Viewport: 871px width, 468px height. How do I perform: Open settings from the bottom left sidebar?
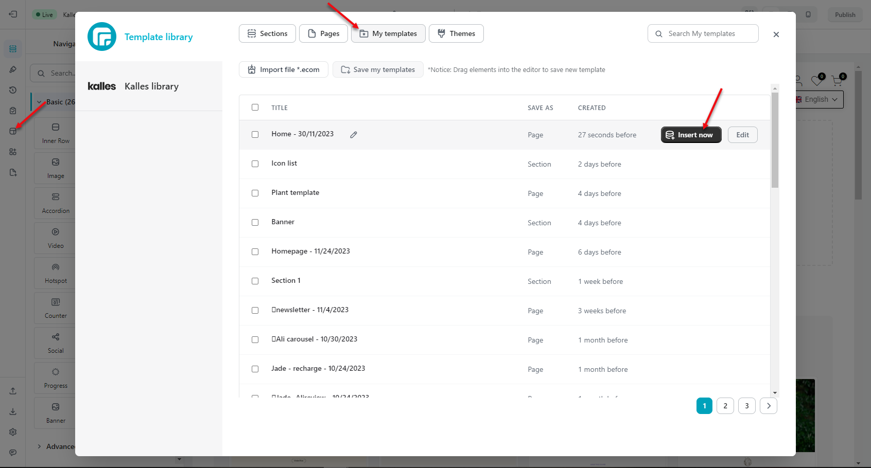point(13,432)
